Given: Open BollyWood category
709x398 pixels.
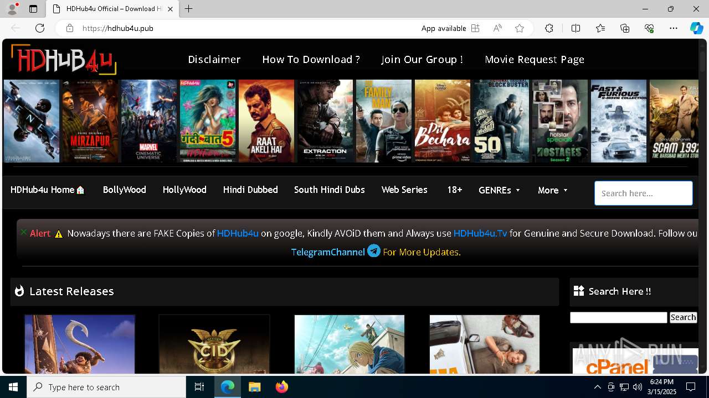Looking at the screenshot, I should (125, 190).
